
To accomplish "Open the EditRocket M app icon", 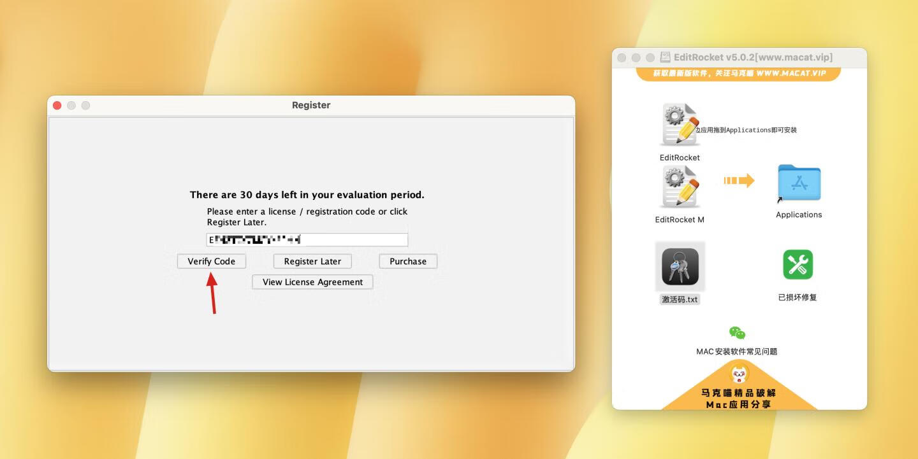I will coord(680,185).
